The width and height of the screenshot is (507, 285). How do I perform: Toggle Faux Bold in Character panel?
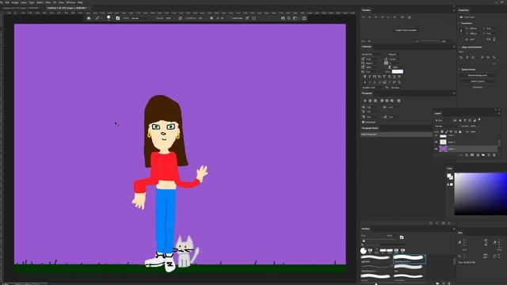coord(364,77)
